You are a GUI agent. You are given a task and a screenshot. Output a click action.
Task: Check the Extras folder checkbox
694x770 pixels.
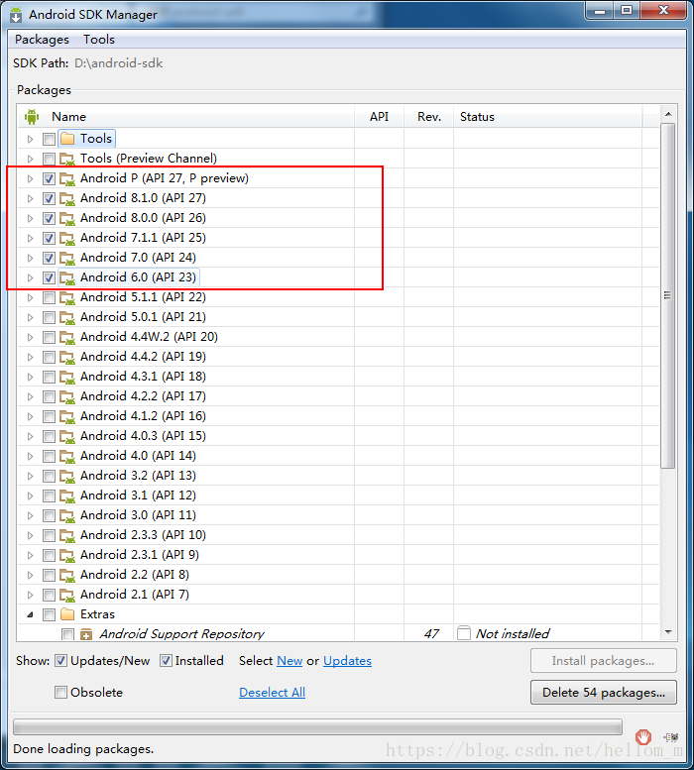[49, 614]
